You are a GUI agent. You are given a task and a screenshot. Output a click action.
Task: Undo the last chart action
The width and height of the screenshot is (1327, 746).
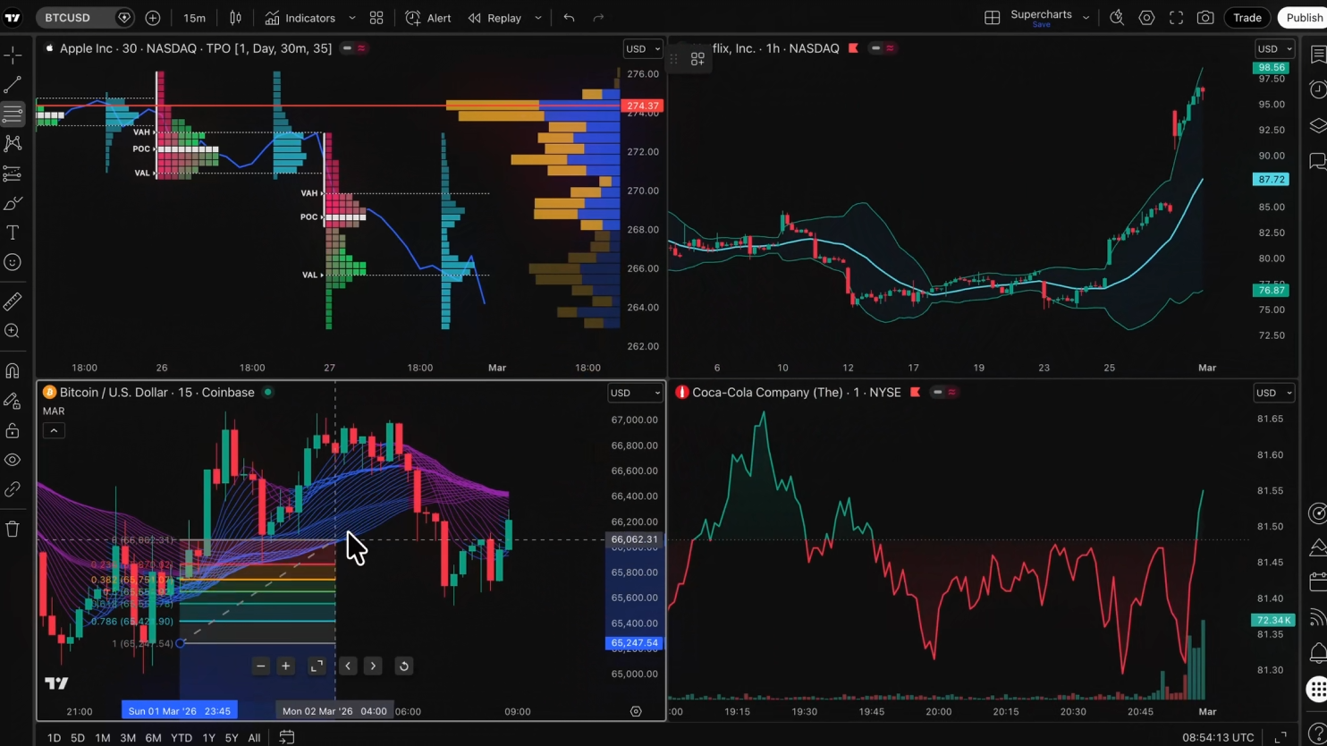point(569,18)
